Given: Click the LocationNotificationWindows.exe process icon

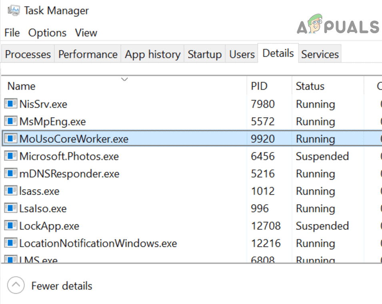Looking at the screenshot, I should point(10,243).
